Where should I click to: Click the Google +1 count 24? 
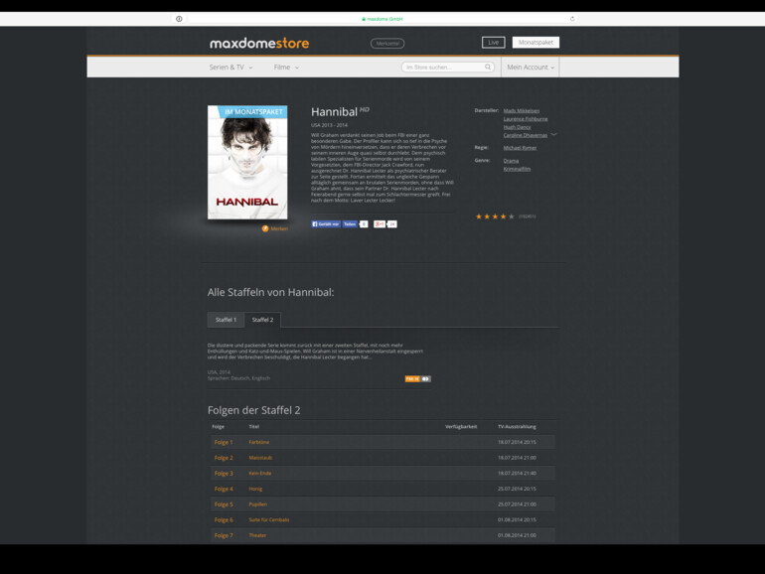[391, 224]
